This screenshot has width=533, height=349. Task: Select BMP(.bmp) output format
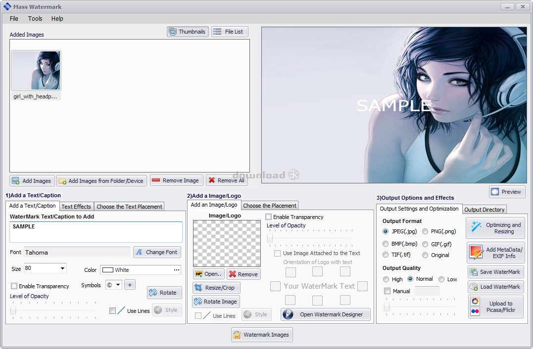[386, 244]
